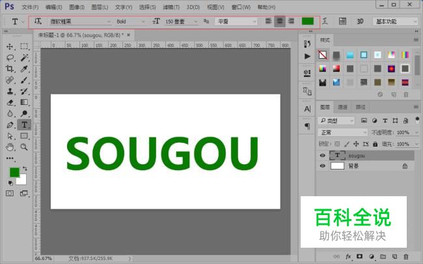This screenshot has height=264, width=423.
Task: Select the Hand tool
Action: pyautogui.click(x=10, y=147)
